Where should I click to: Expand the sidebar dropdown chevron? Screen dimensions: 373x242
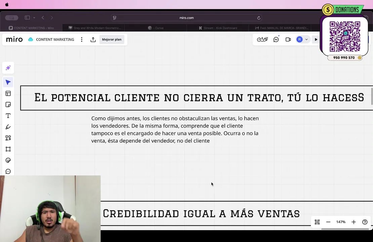click(34, 17)
